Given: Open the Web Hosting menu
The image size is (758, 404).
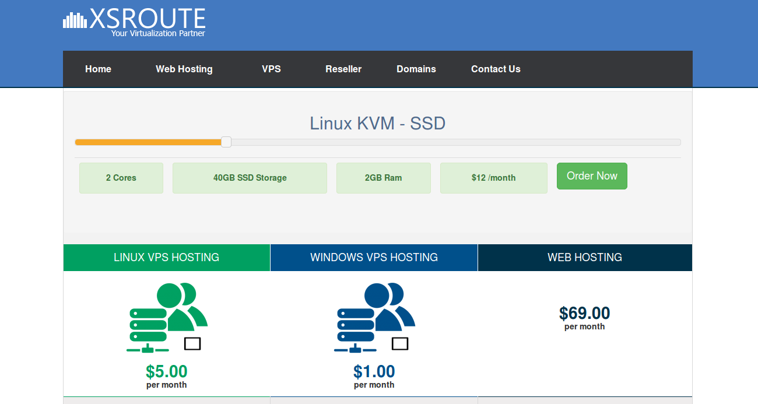Looking at the screenshot, I should (x=184, y=69).
